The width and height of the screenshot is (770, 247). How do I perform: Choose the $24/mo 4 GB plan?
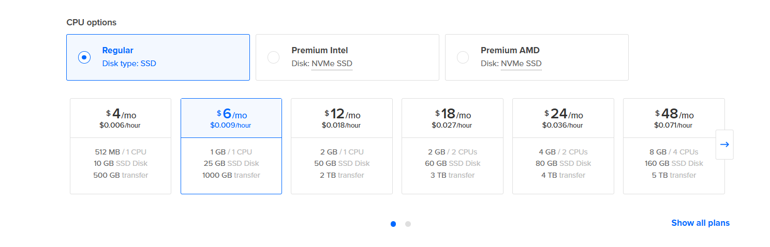tap(563, 146)
